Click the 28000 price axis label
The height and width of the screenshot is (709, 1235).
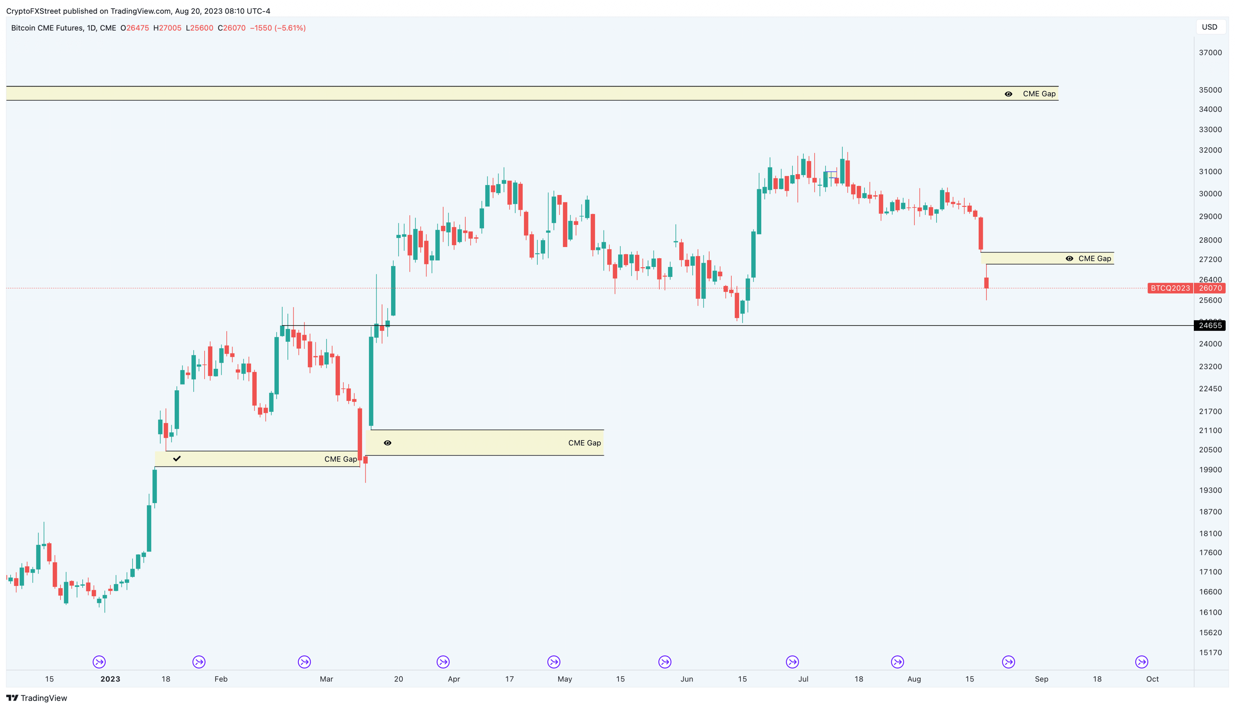tap(1210, 240)
